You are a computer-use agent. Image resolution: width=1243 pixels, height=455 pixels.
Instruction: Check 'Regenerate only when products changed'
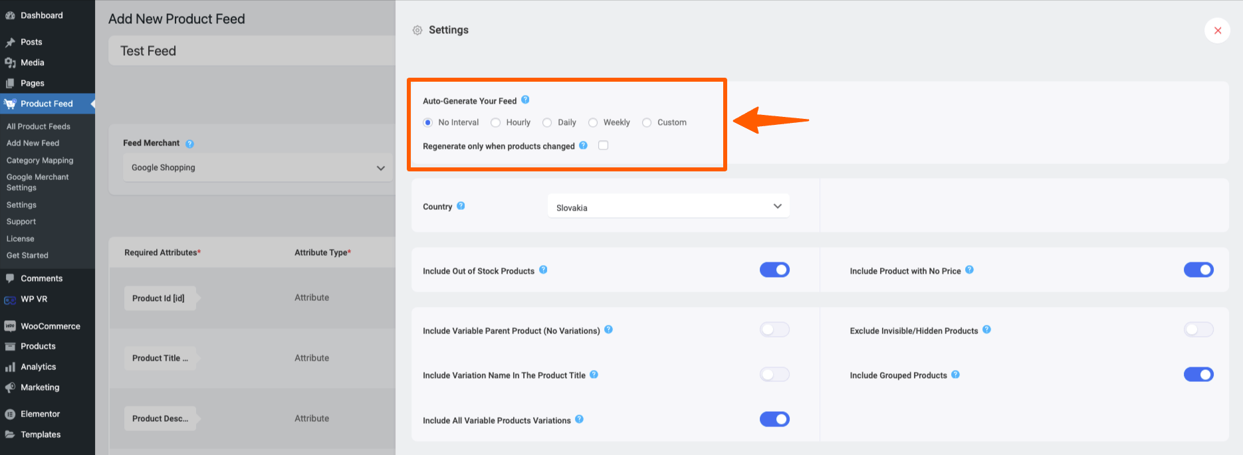603,145
